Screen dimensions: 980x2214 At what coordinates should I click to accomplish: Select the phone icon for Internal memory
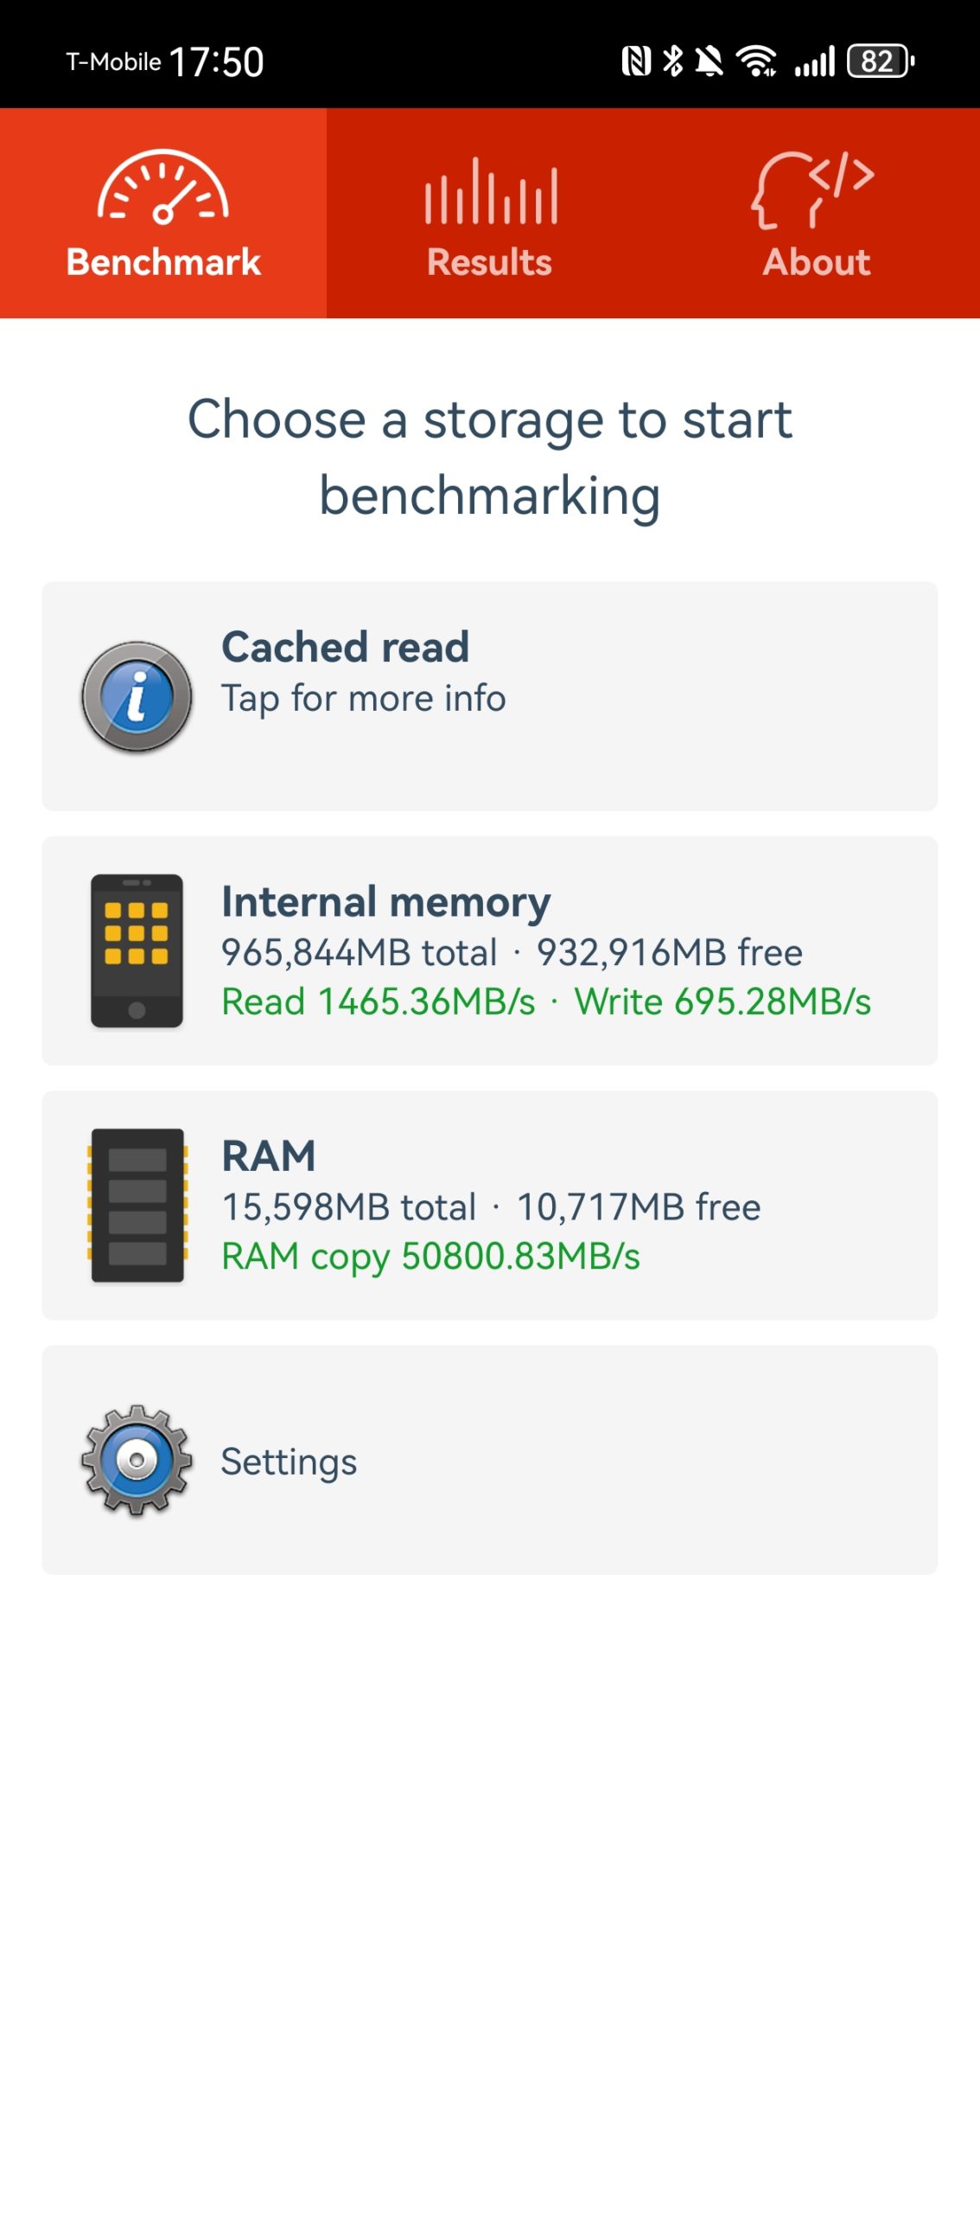(x=137, y=950)
